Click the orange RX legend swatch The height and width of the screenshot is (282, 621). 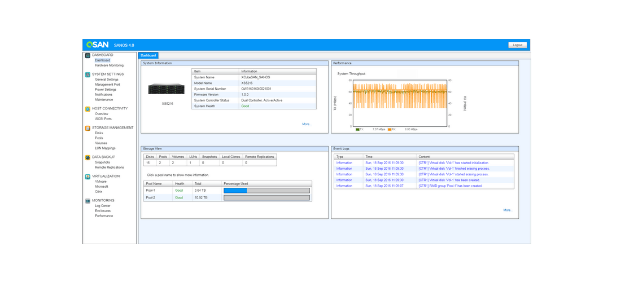click(x=390, y=129)
